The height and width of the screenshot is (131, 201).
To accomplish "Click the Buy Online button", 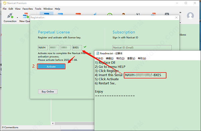I will coord(48,91).
